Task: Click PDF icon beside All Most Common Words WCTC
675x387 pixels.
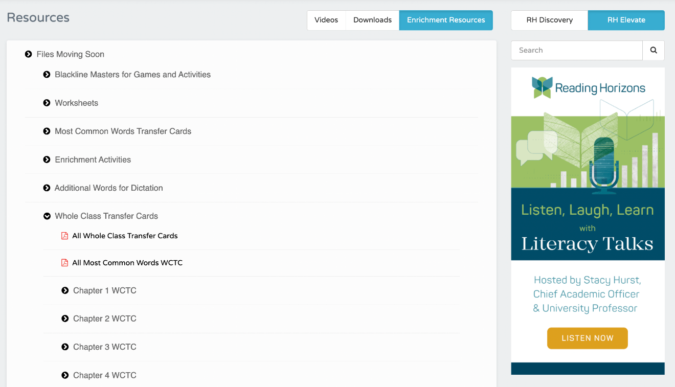Action: [x=64, y=263]
